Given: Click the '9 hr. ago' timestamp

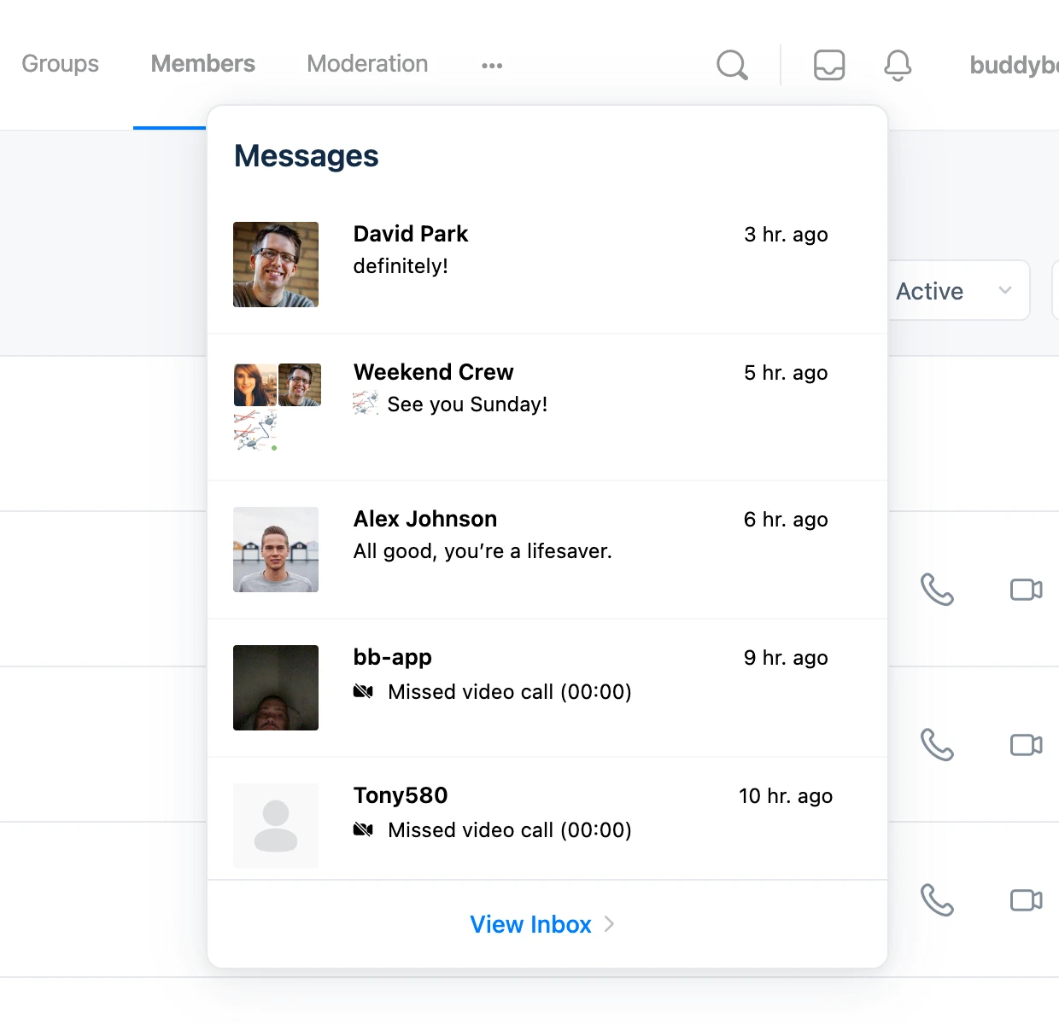Looking at the screenshot, I should [x=786, y=658].
